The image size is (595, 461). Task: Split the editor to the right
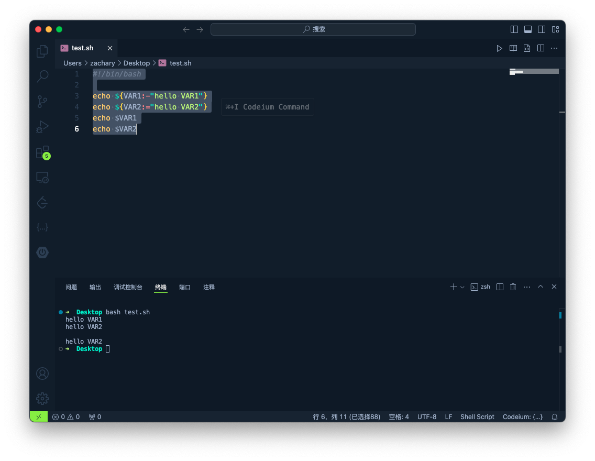click(x=541, y=48)
